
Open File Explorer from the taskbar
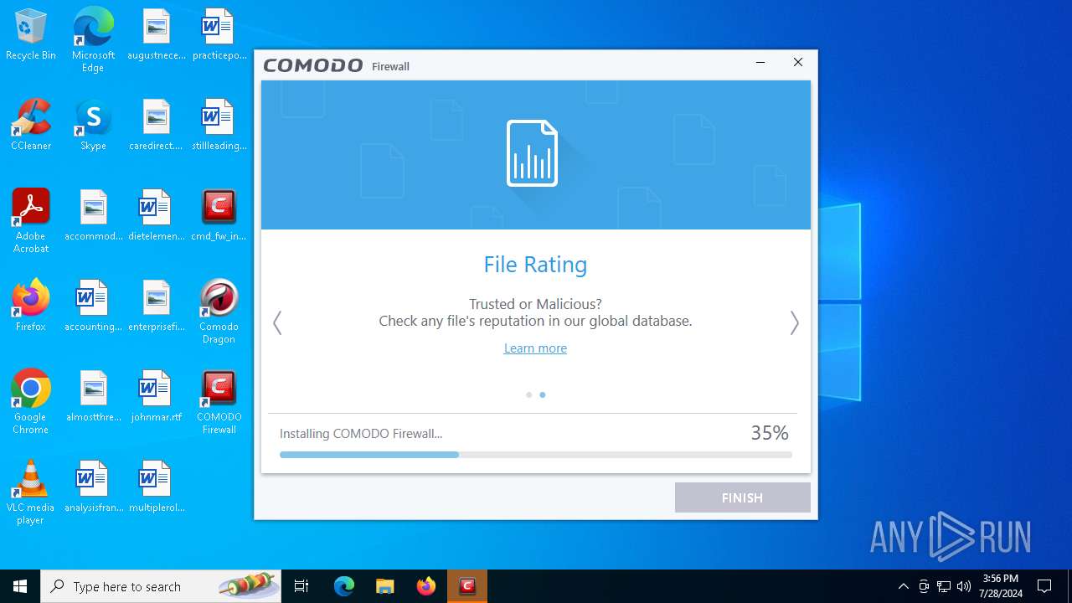tap(385, 586)
